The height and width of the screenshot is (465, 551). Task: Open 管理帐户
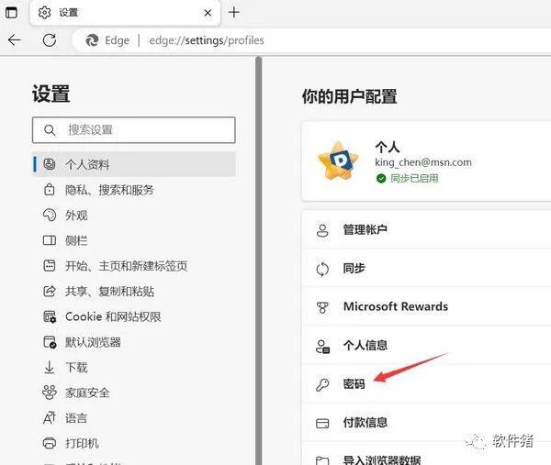coord(426,229)
